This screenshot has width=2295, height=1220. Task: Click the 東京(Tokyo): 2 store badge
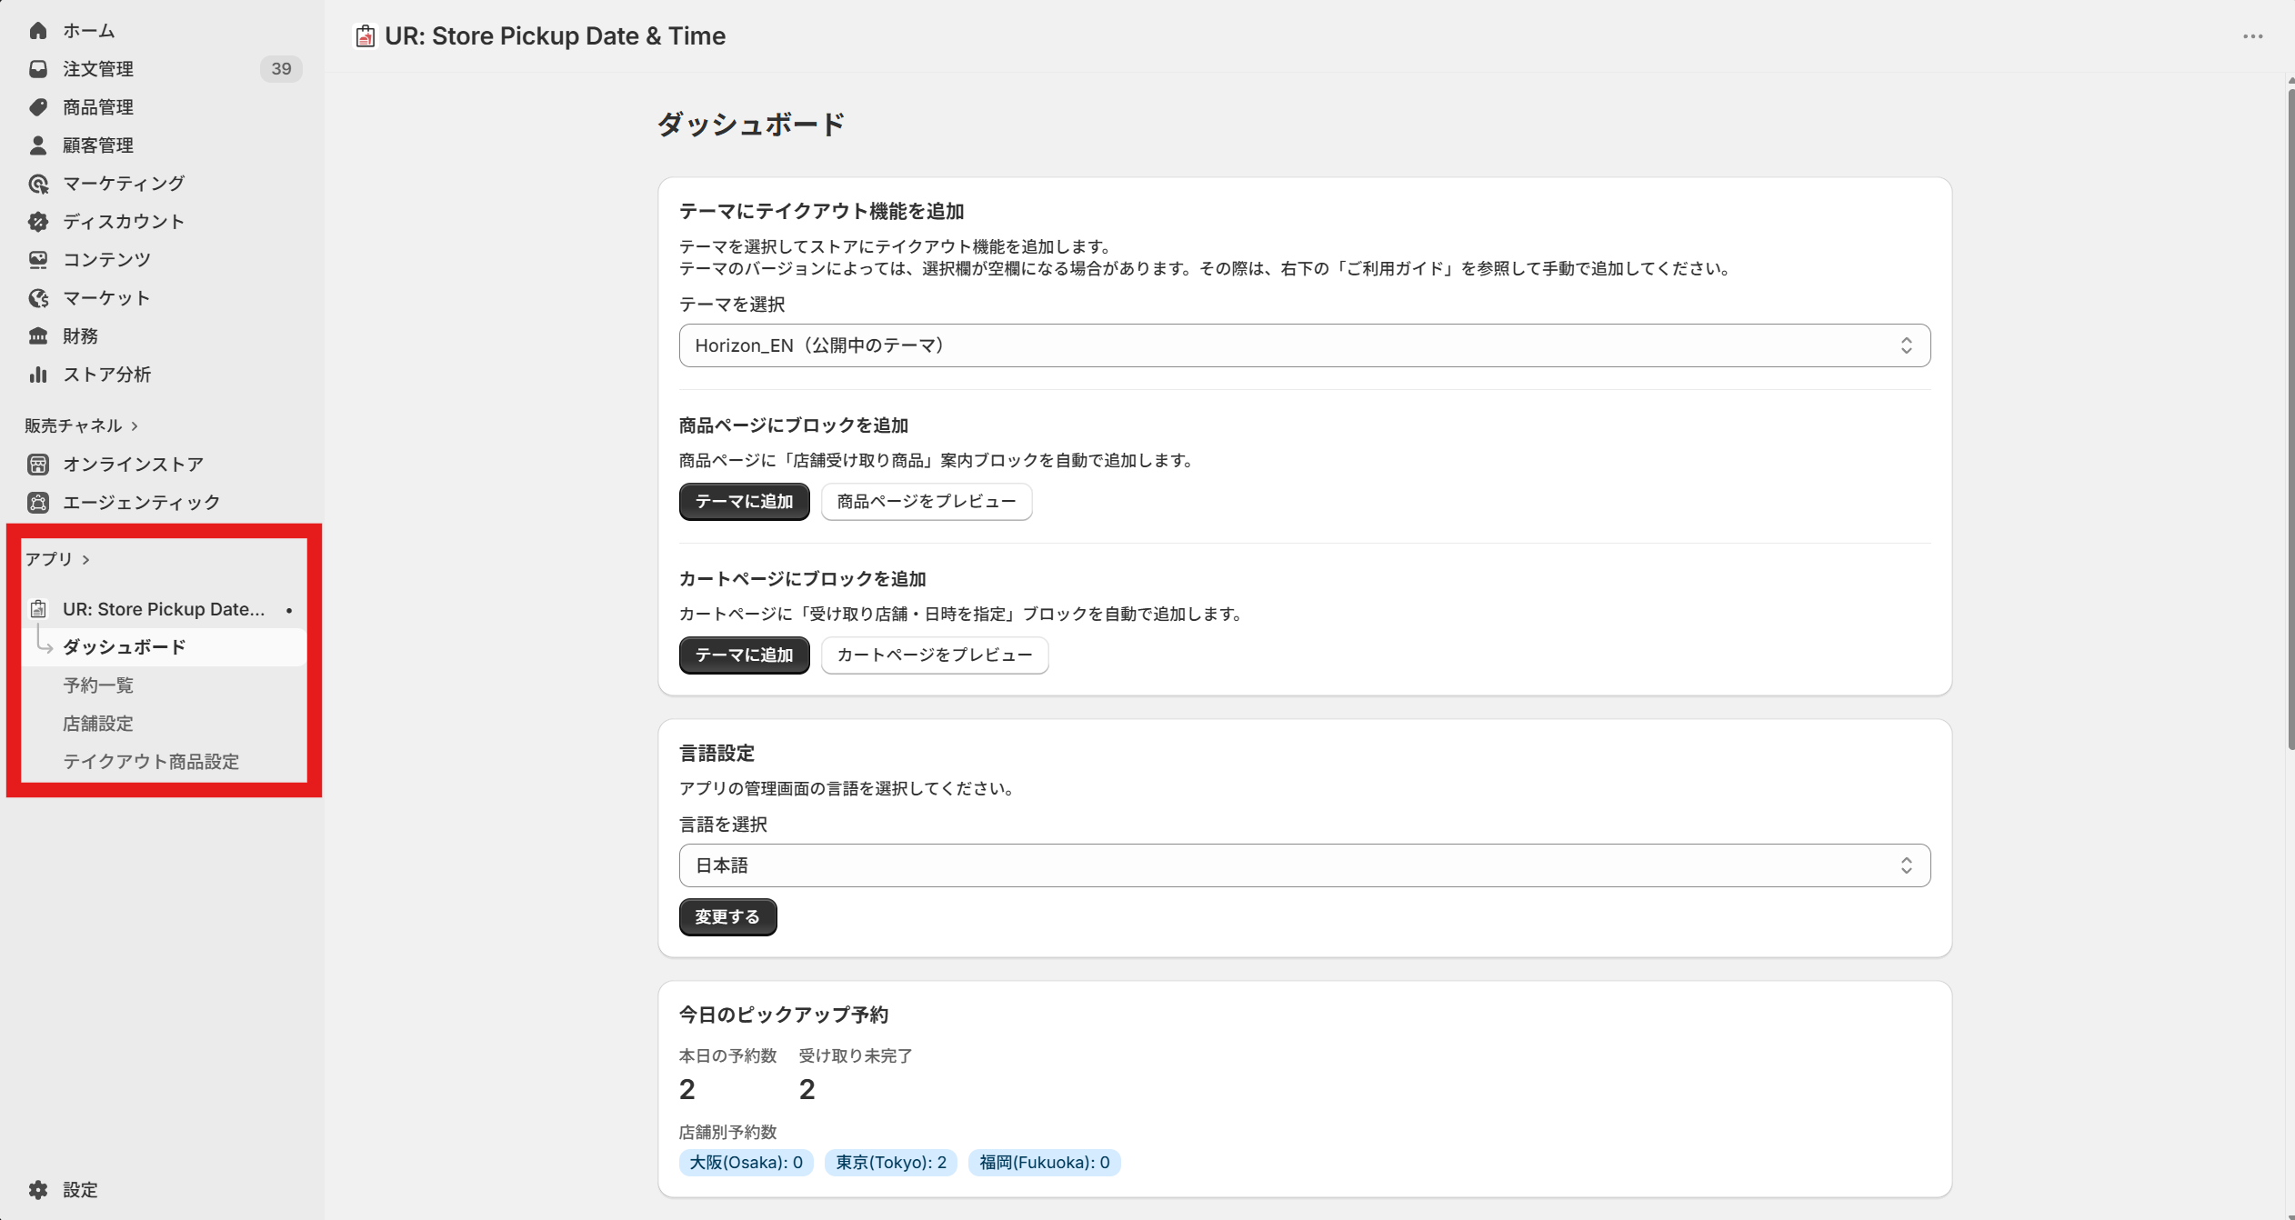pos(891,1163)
